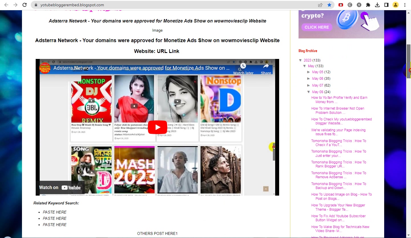
Task: Expand the May 05 archive entry
Action: (309, 72)
